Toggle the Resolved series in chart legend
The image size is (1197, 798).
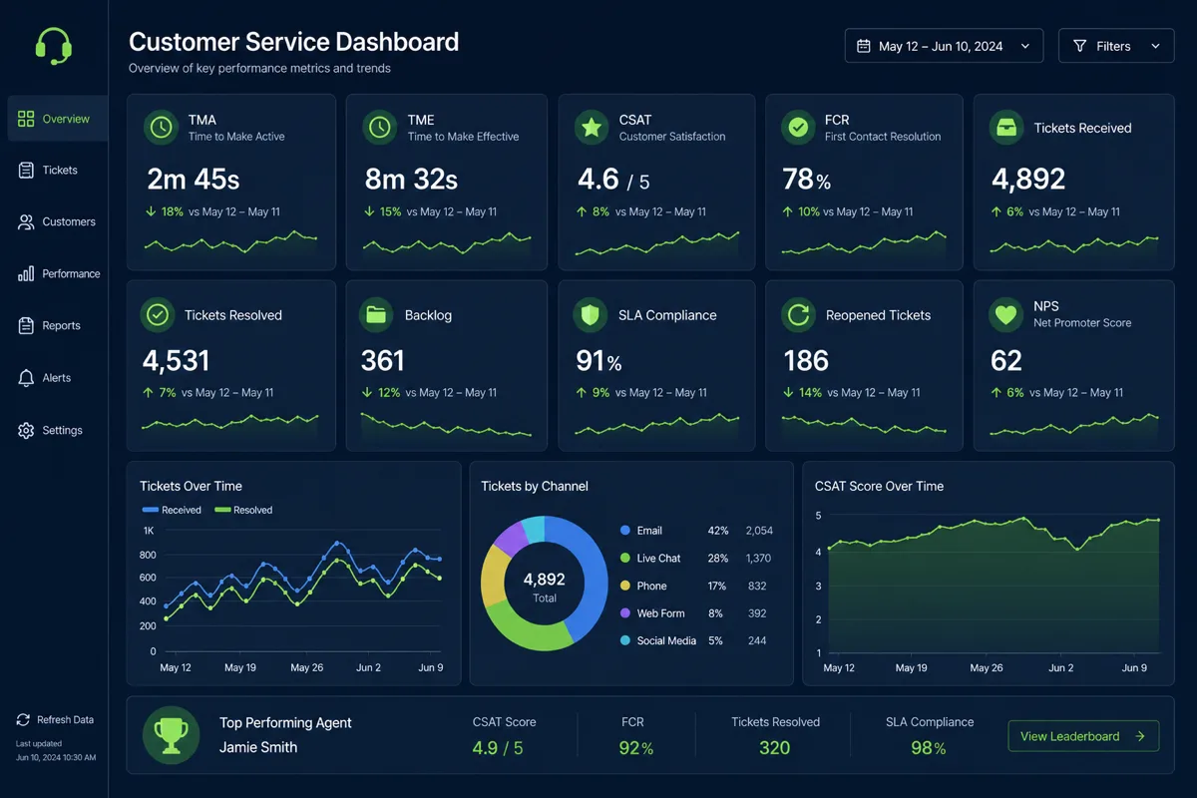pyautogui.click(x=243, y=510)
